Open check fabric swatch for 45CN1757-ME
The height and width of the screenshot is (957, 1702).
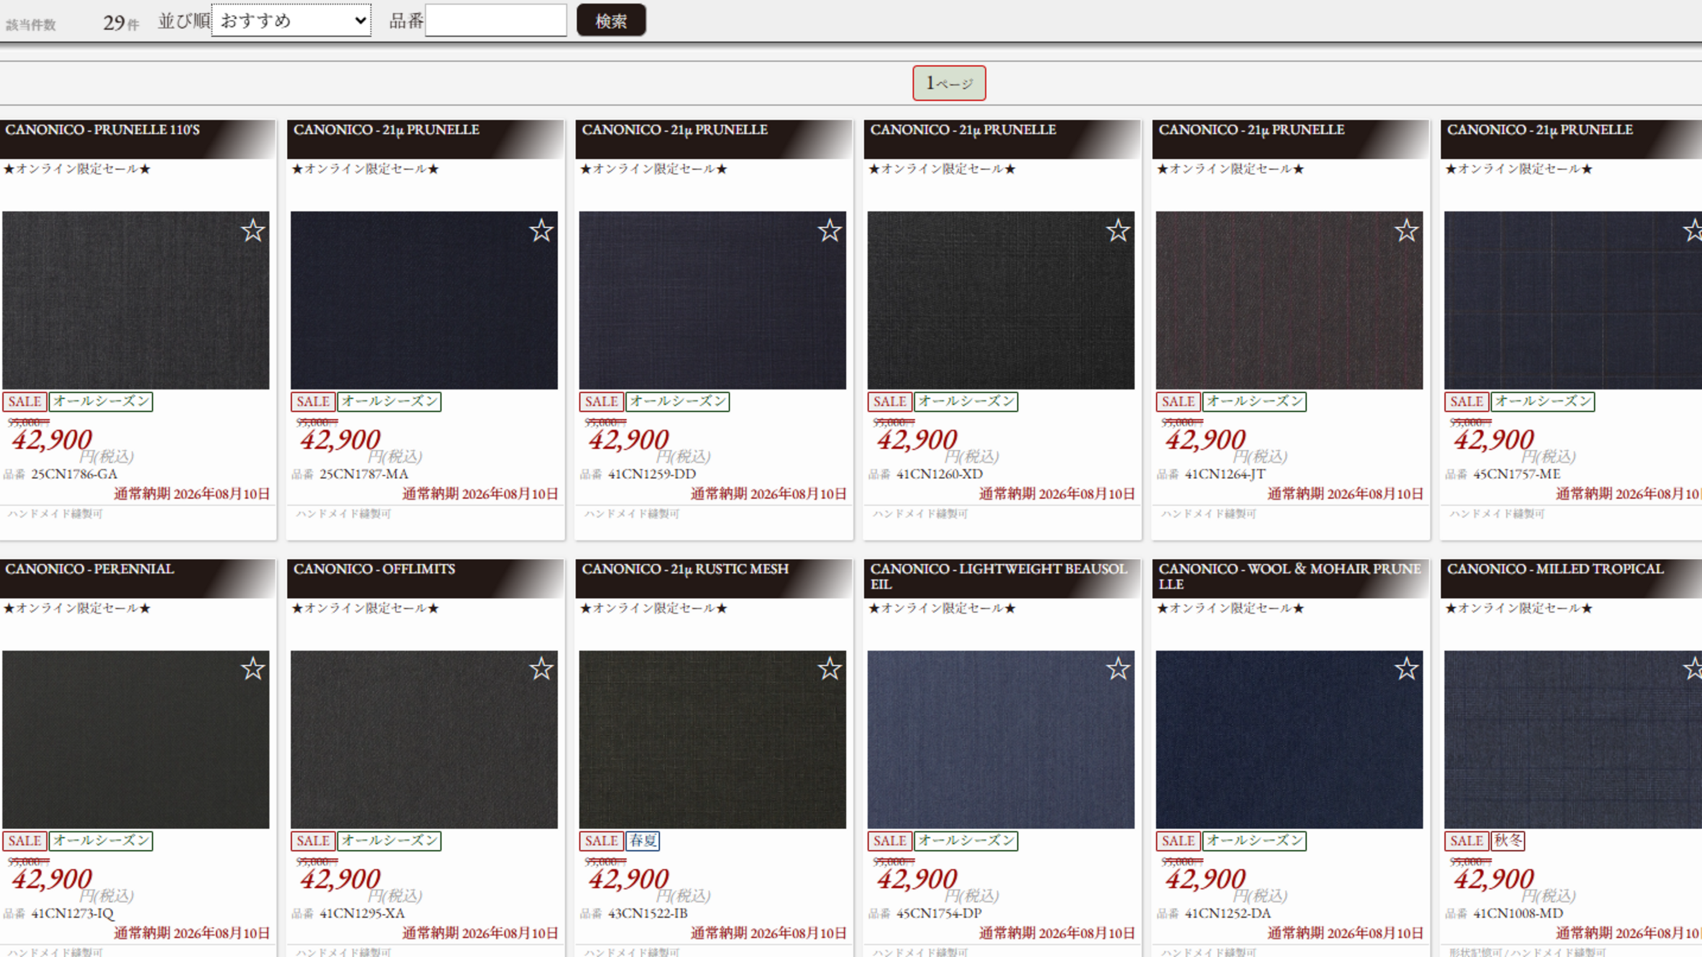coord(1573,300)
